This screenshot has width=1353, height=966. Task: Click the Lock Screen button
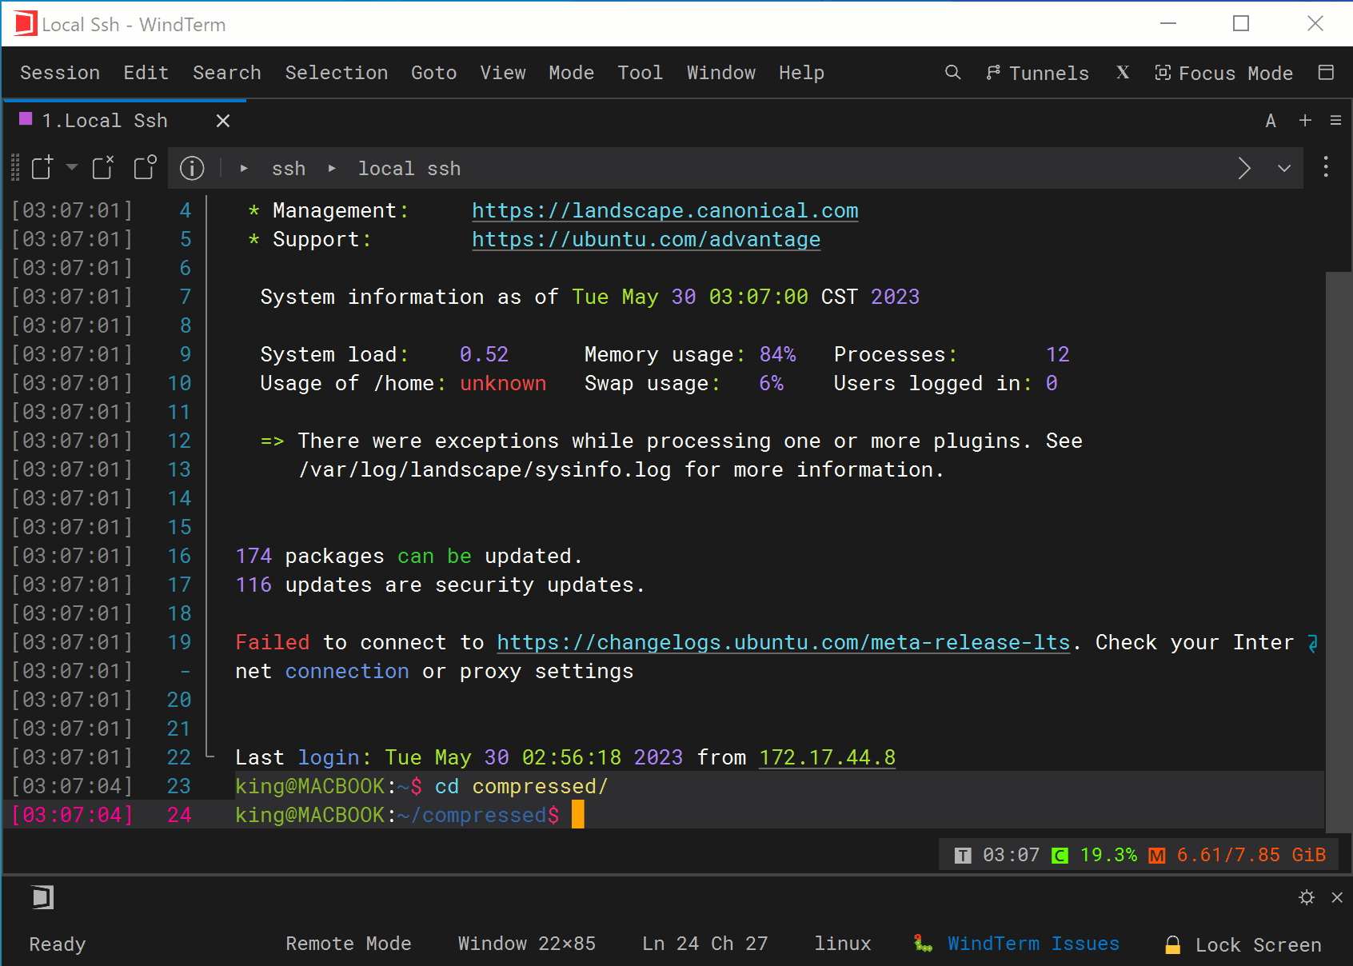1243,944
